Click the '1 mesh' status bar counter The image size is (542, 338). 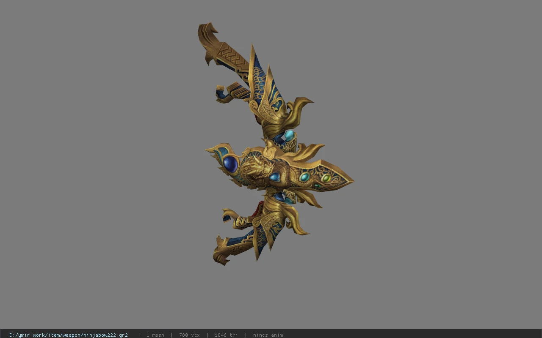[x=155, y=335]
